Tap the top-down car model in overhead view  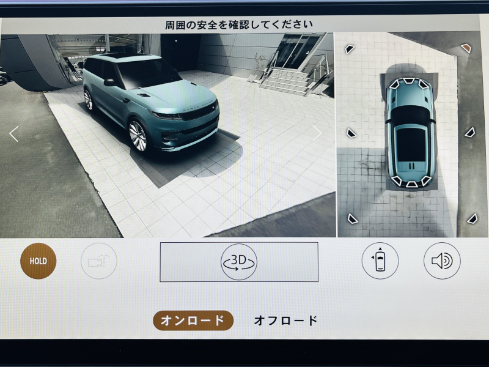point(410,133)
